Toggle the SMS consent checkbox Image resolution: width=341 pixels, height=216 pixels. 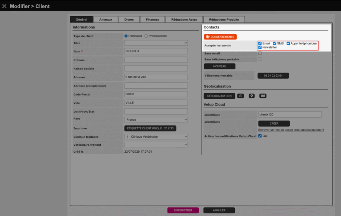click(x=275, y=43)
